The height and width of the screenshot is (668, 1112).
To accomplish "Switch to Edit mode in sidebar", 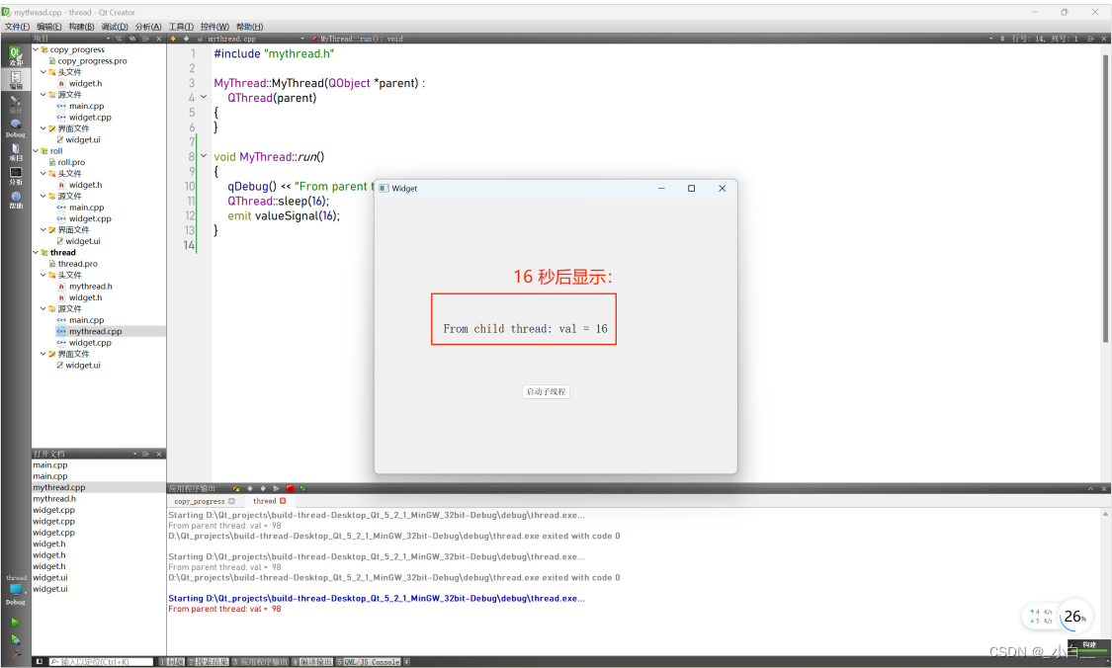I will 15,79.
